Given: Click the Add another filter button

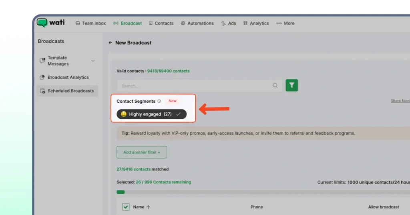Looking at the screenshot, I should 142,152.
